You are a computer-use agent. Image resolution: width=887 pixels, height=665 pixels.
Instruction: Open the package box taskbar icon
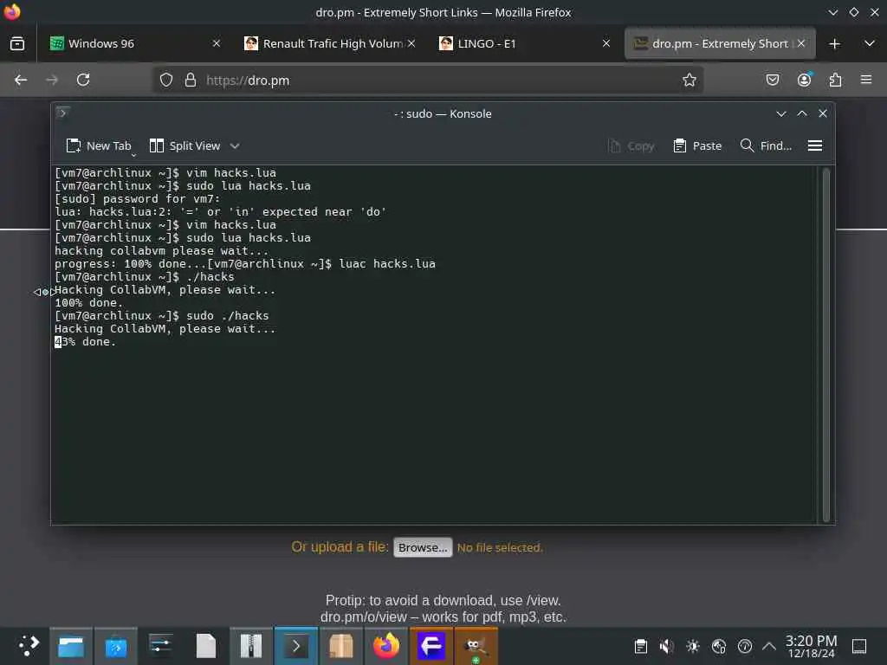click(341, 646)
